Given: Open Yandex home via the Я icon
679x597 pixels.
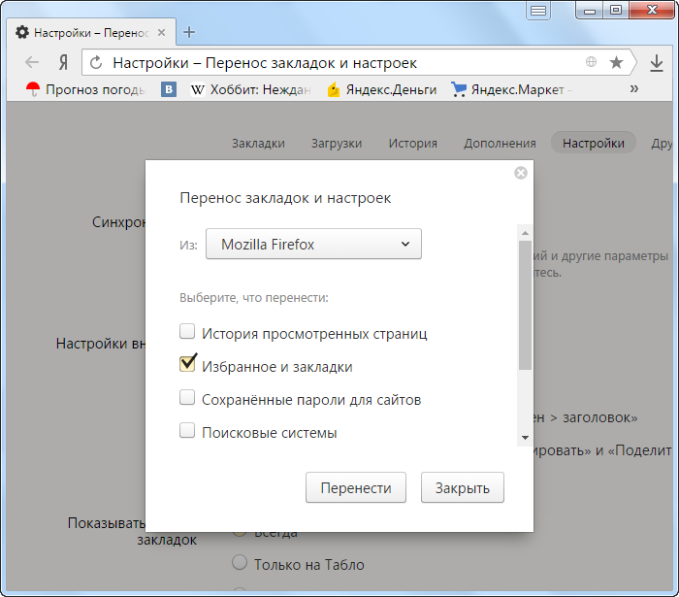Looking at the screenshot, I should [x=64, y=62].
